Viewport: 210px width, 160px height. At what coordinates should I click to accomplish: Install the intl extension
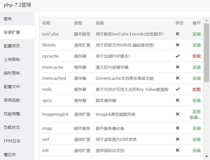[x=197, y=150]
